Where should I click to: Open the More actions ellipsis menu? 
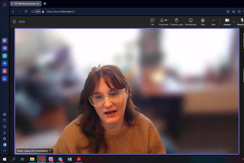[x=213, y=21]
